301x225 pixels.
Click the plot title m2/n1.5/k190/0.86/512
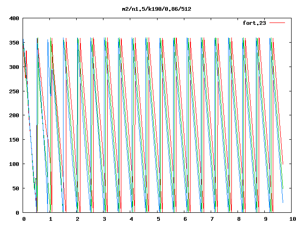coord(157,9)
